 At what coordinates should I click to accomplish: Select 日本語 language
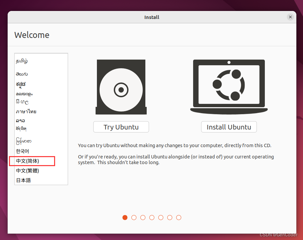23,180
